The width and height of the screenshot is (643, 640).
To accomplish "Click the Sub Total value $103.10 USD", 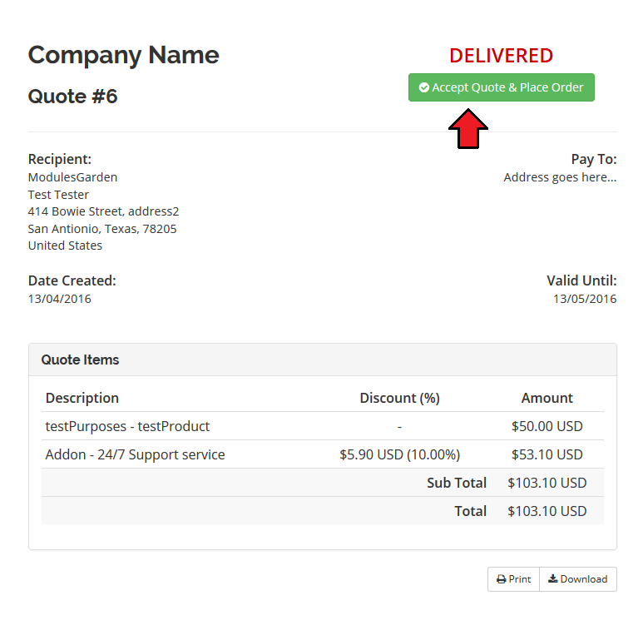I will (x=547, y=483).
